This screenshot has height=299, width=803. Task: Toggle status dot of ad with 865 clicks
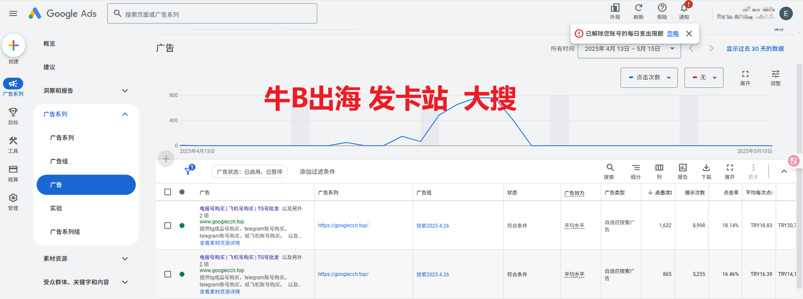[x=182, y=274]
